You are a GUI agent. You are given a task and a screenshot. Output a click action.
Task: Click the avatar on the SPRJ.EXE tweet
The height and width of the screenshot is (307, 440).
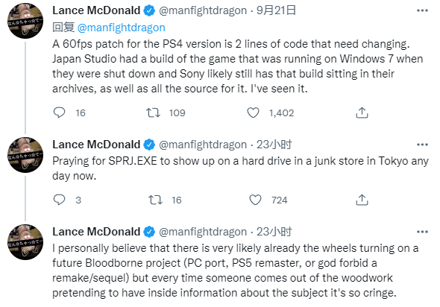[25, 155]
